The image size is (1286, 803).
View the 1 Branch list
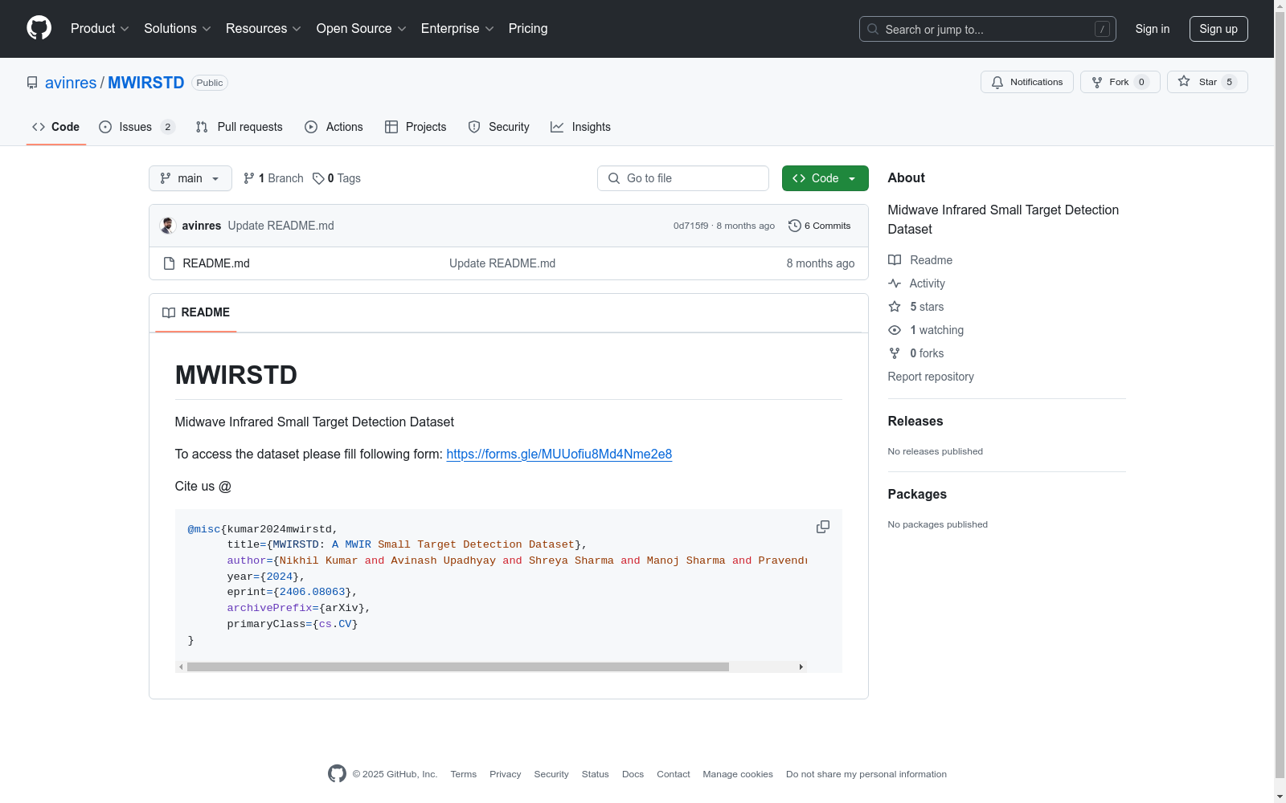point(273,178)
